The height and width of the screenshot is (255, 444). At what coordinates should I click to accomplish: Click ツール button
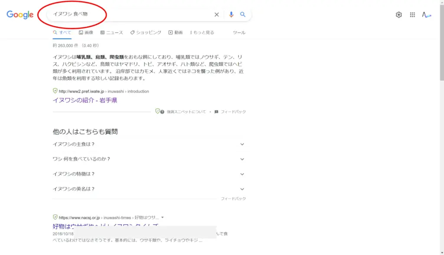tap(239, 32)
